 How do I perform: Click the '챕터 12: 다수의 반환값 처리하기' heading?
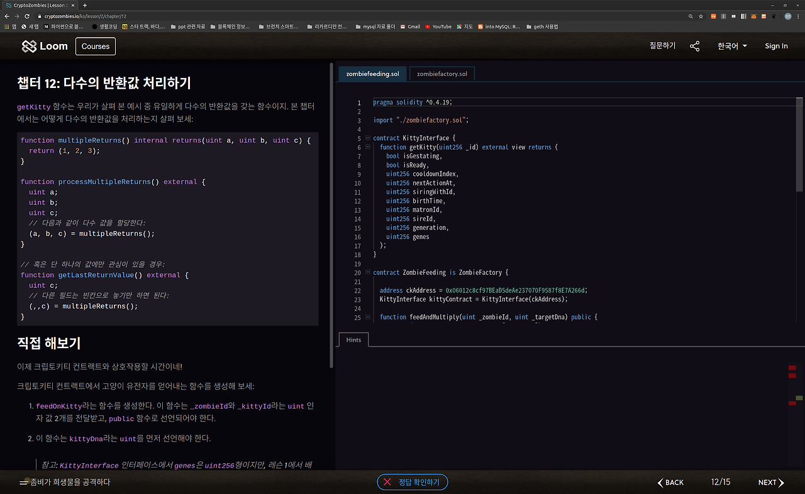(x=104, y=83)
